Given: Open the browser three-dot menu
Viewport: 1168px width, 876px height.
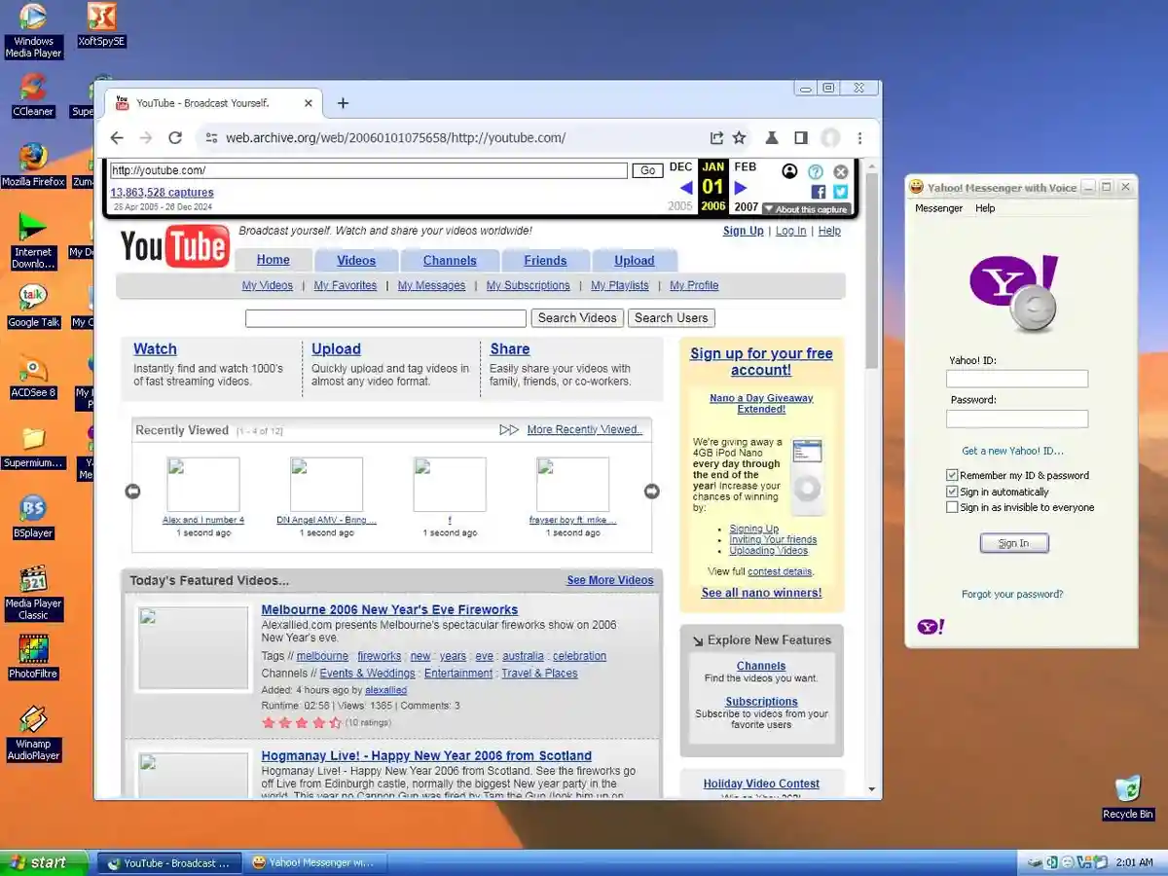Looking at the screenshot, I should point(859,138).
